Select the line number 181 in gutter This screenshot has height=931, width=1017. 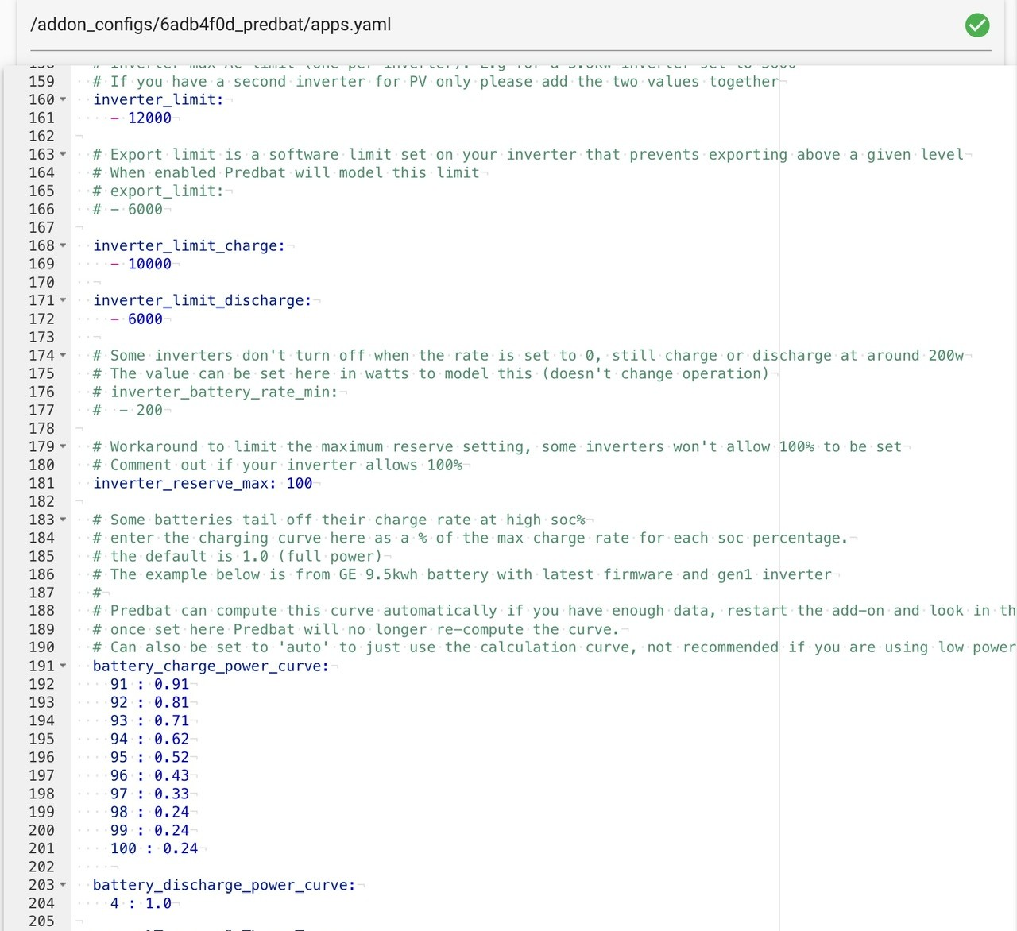click(41, 483)
